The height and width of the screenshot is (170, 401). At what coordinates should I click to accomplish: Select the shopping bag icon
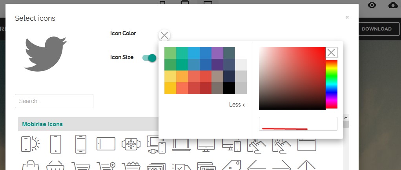pyautogui.click(x=30, y=166)
